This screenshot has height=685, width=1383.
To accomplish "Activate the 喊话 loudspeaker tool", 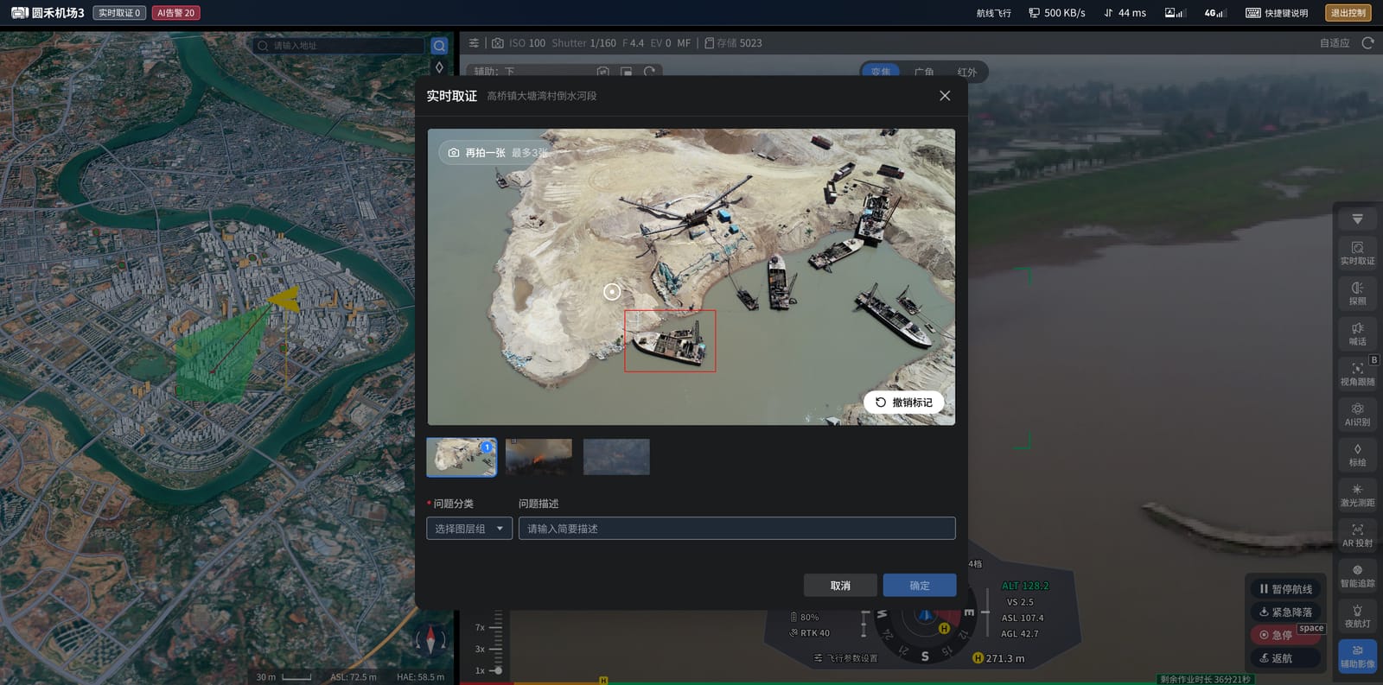I will (x=1357, y=333).
